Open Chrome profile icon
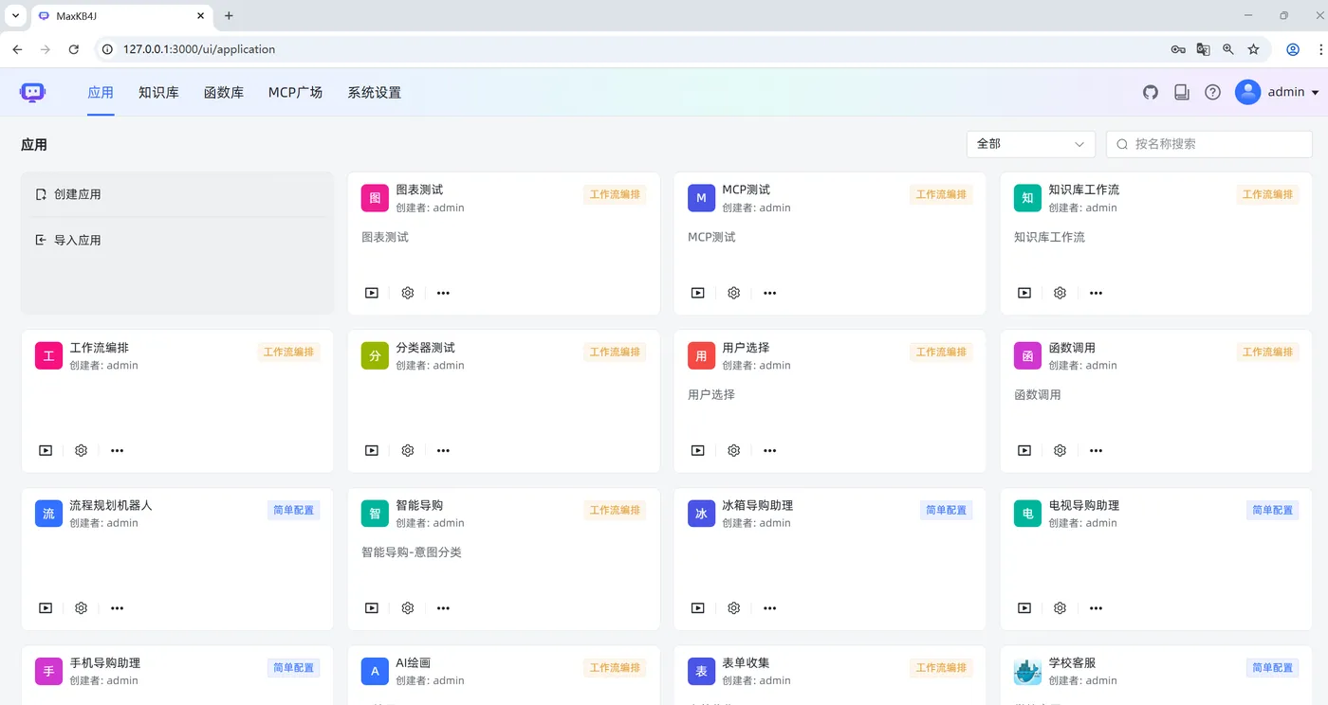This screenshot has width=1328, height=705. 1292,49
